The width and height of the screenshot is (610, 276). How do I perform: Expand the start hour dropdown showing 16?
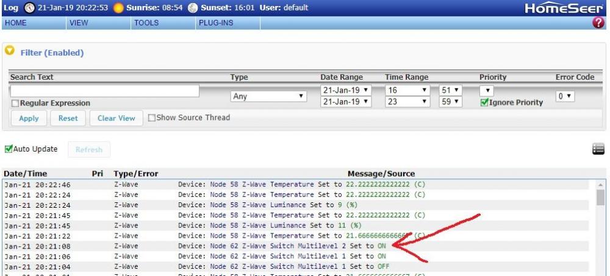click(407, 90)
